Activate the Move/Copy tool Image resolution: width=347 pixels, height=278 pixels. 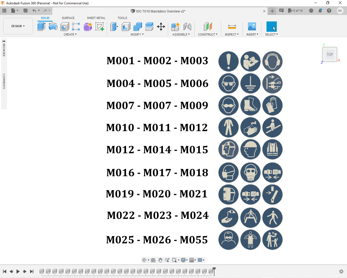click(161, 27)
